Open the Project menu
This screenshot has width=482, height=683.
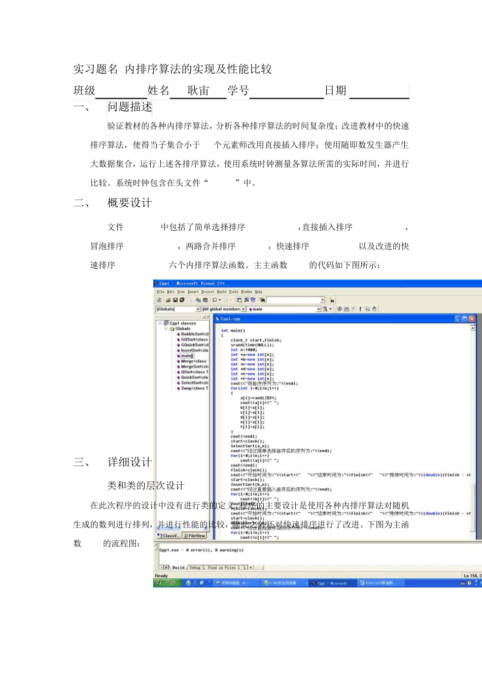click(208, 292)
